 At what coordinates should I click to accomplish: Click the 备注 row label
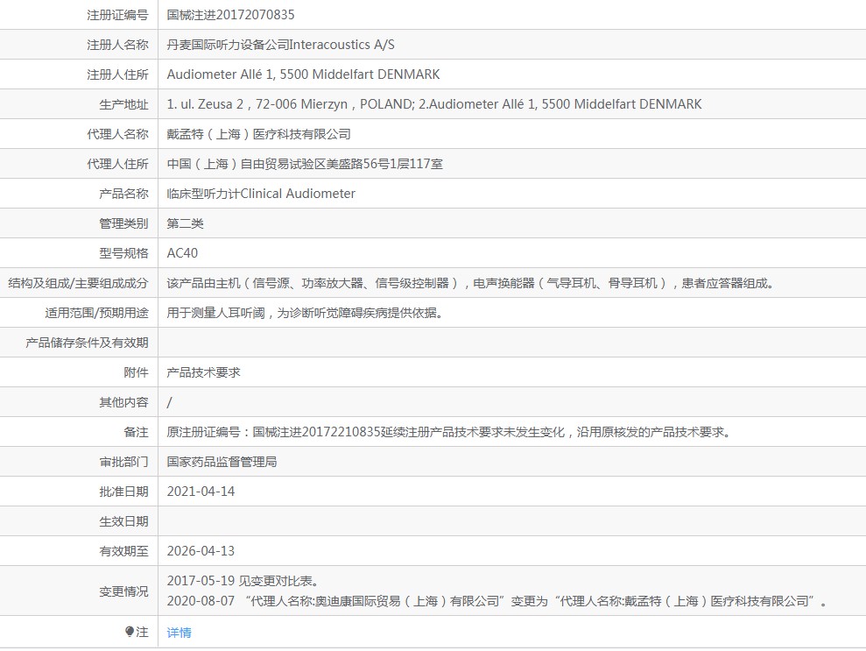click(x=136, y=432)
